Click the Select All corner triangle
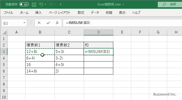 4,32
